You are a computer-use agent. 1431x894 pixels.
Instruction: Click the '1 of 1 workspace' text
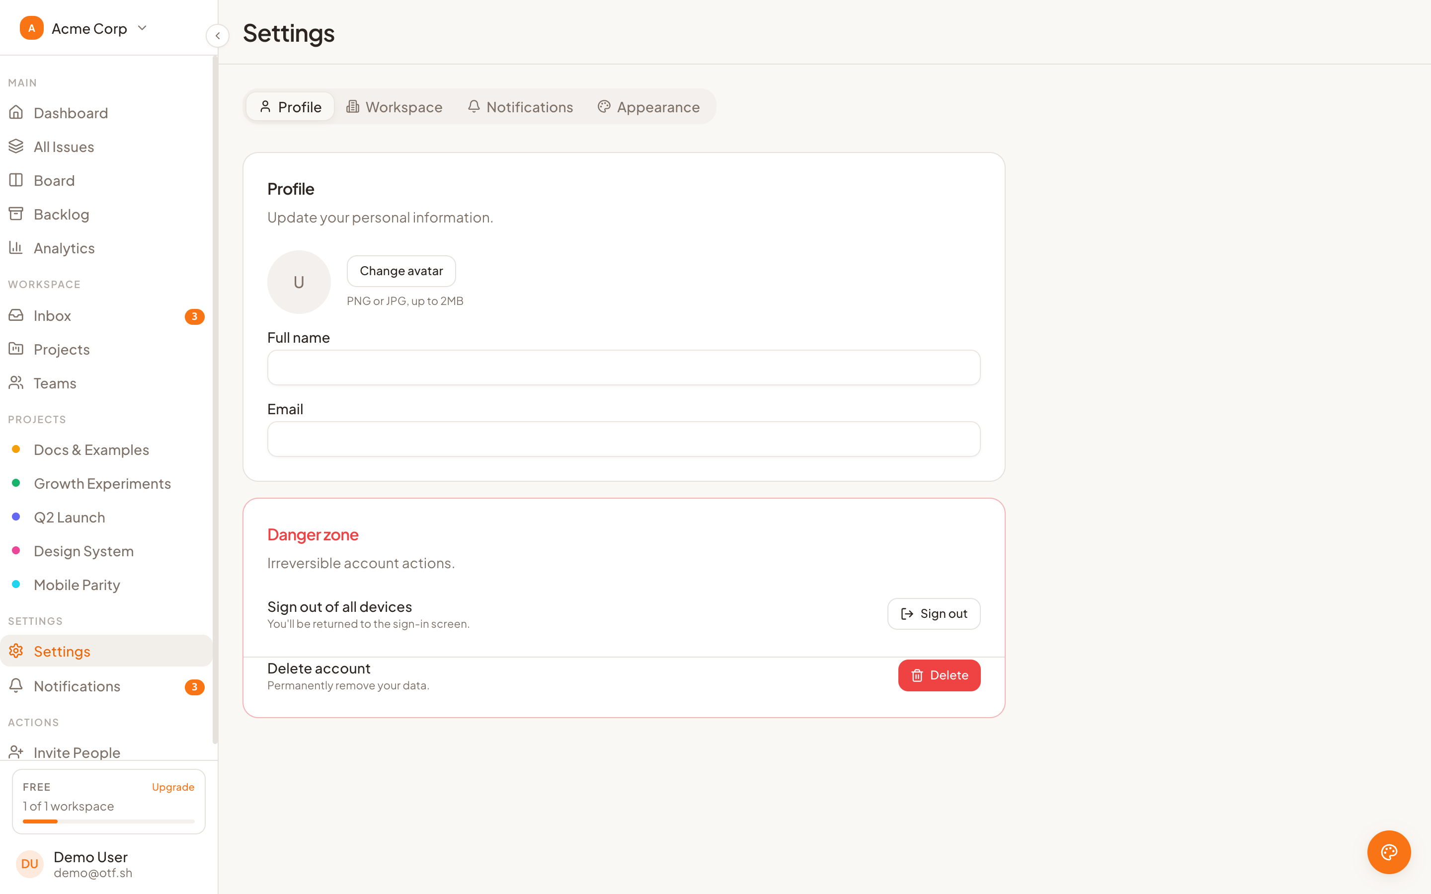[69, 806]
